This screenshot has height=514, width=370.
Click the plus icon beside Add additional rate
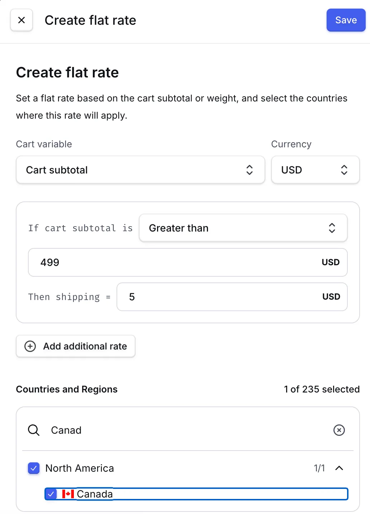point(30,346)
